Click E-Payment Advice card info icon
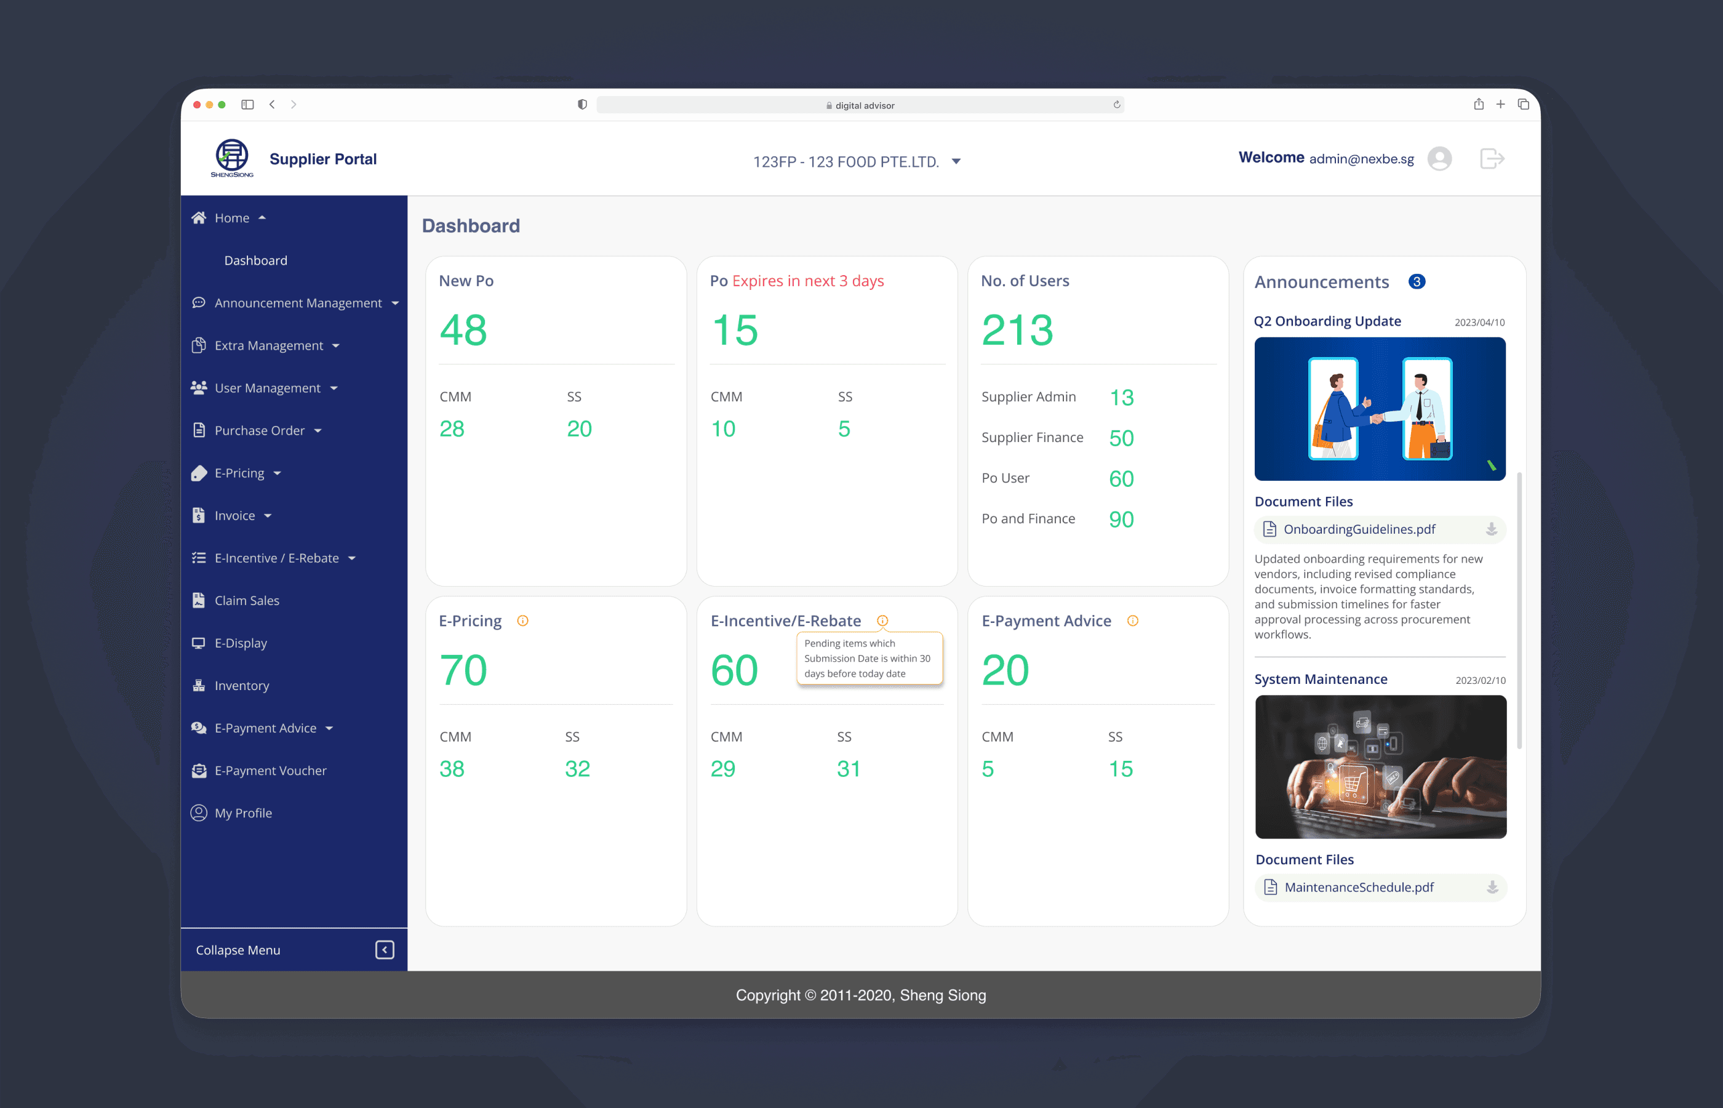Image resolution: width=1723 pixels, height=1108 pixels. click(1133, 621)
